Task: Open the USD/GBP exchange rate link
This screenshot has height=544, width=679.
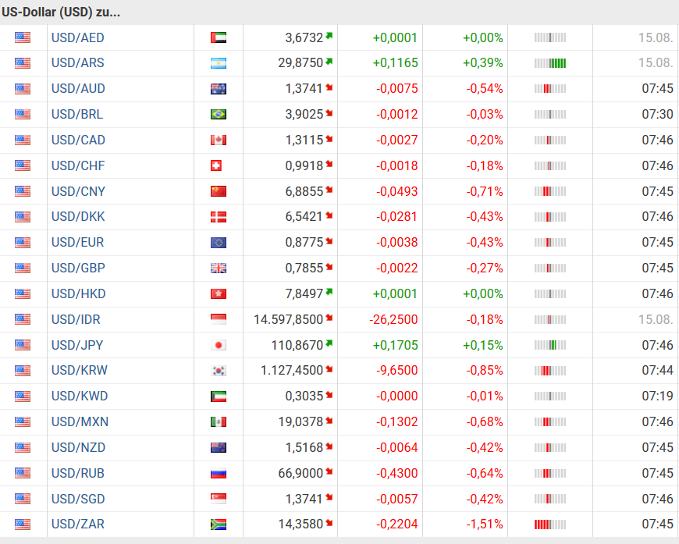Action: pyautogui.click(x=78, y=268)
